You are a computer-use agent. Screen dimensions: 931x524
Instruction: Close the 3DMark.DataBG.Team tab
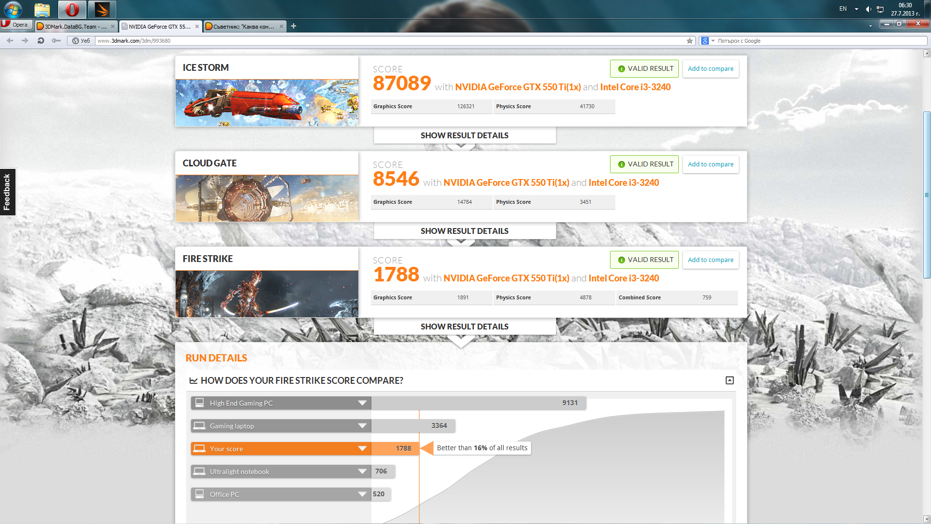112,27
